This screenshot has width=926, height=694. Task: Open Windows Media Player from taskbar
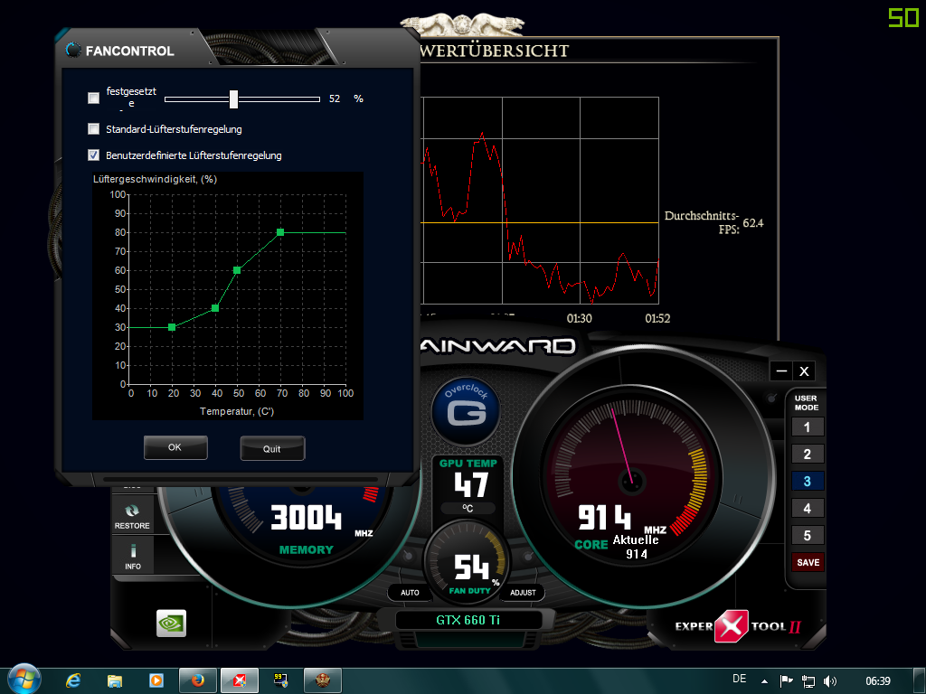coord(156,680)
